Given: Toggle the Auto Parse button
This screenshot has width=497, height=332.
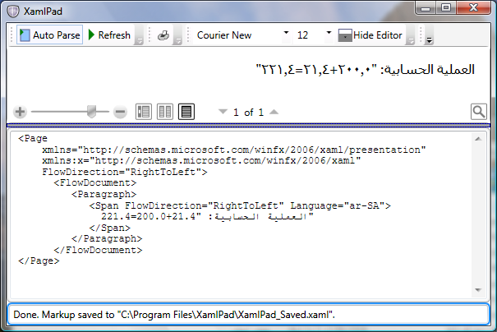Looking at the screenshot, I should (x=50, y=35).
